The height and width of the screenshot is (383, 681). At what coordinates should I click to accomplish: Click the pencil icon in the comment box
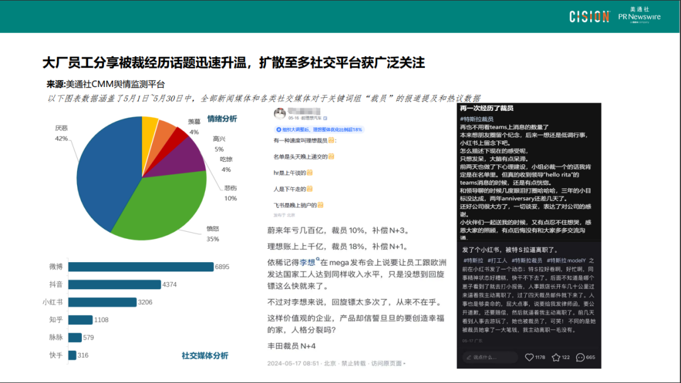[x=468, y=357]
